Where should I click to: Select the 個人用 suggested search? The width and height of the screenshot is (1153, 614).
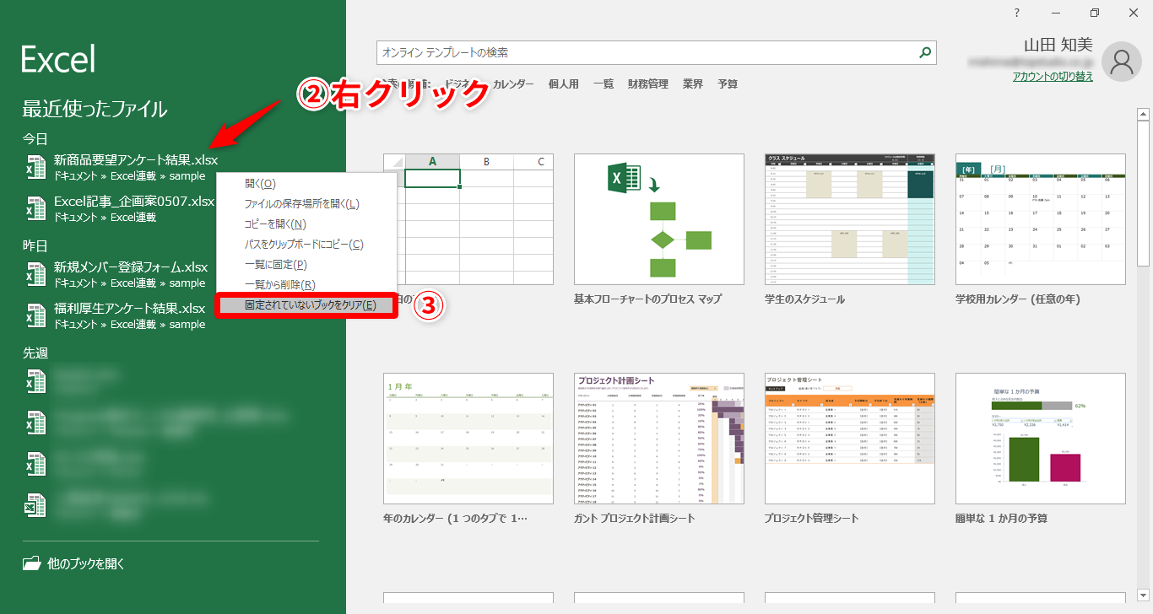(563, 84)
